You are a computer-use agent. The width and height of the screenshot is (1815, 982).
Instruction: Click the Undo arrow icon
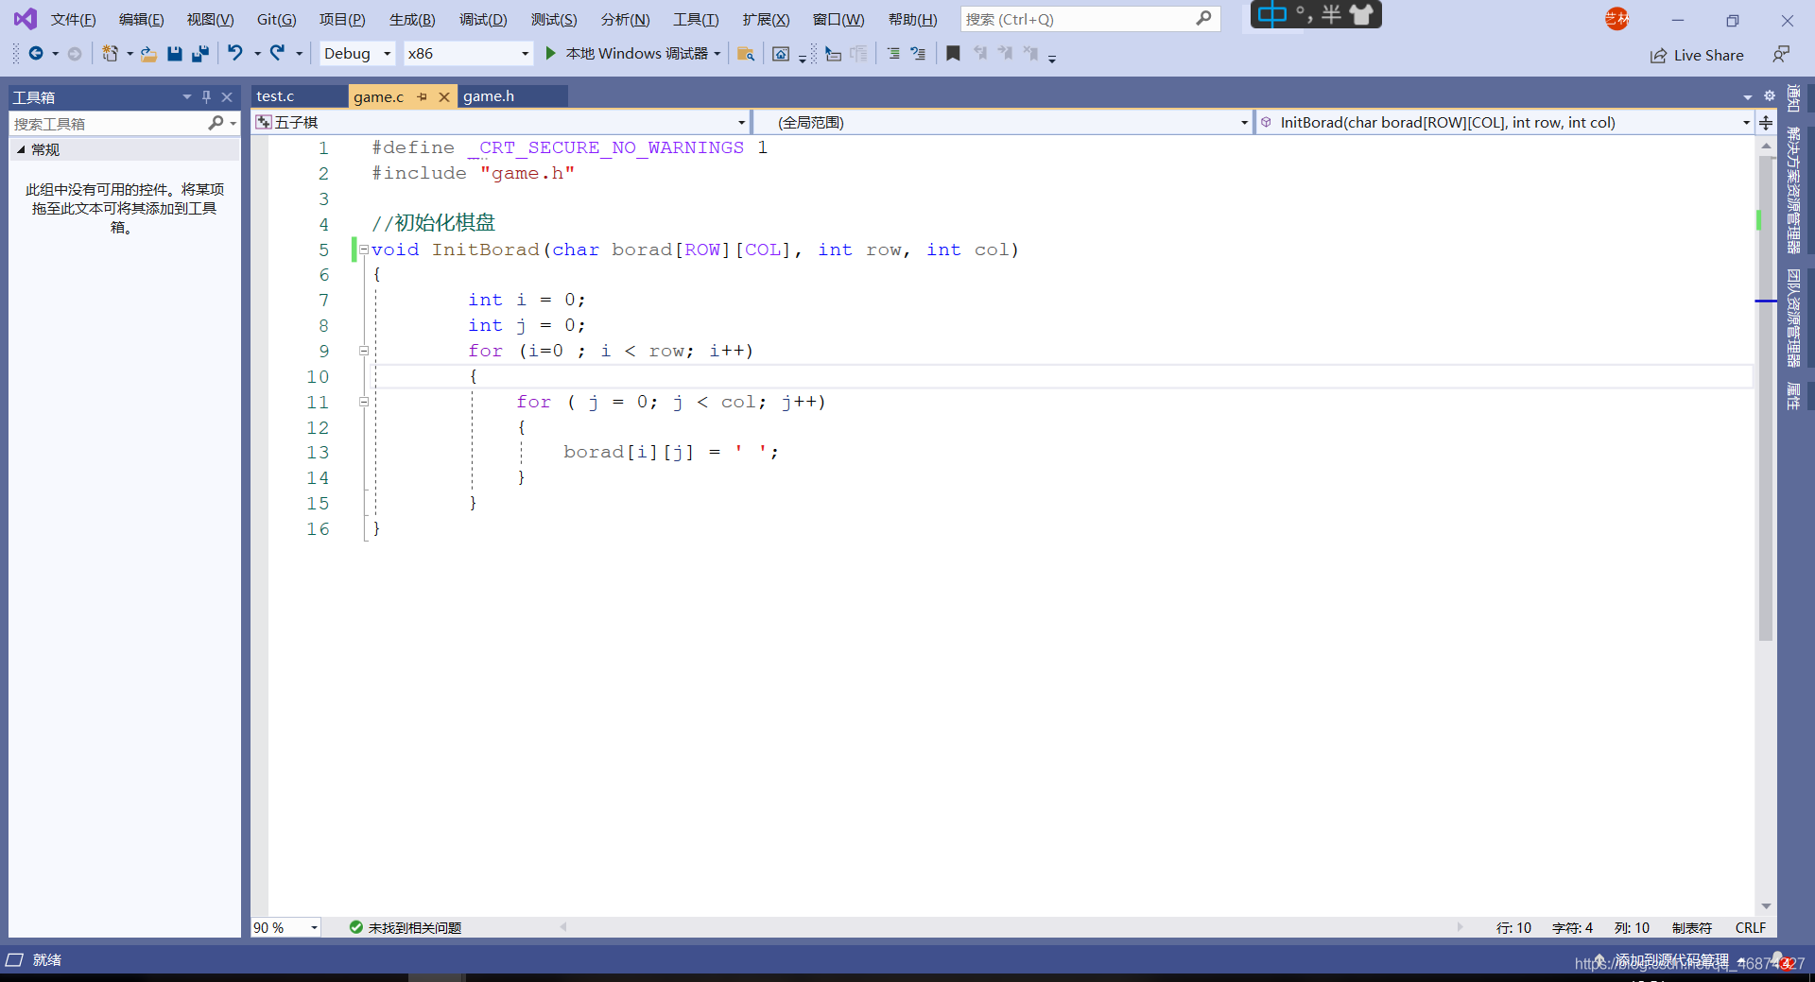pos(235,53)
